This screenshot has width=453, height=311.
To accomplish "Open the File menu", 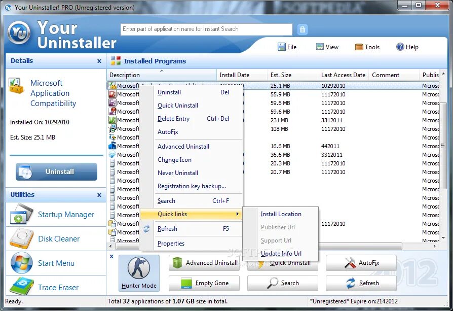I will coord(287,47).
